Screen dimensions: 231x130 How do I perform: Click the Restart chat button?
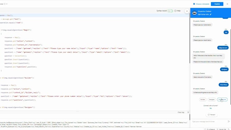(211, 114)
